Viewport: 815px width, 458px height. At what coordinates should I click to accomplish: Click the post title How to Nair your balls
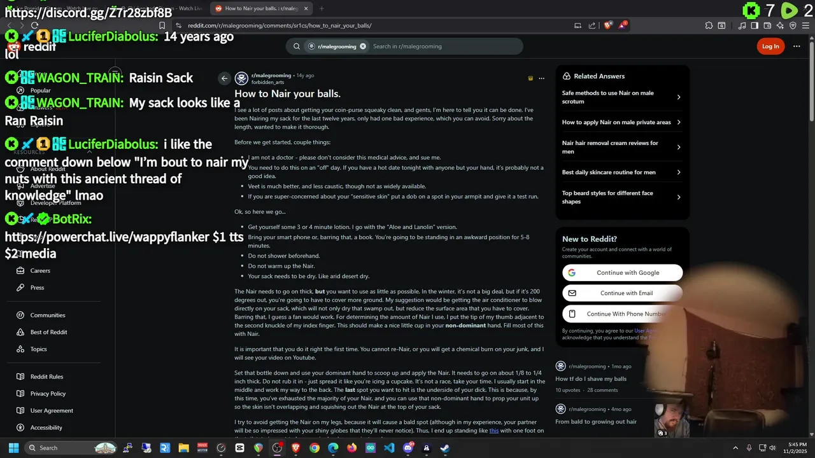point(287,94)
